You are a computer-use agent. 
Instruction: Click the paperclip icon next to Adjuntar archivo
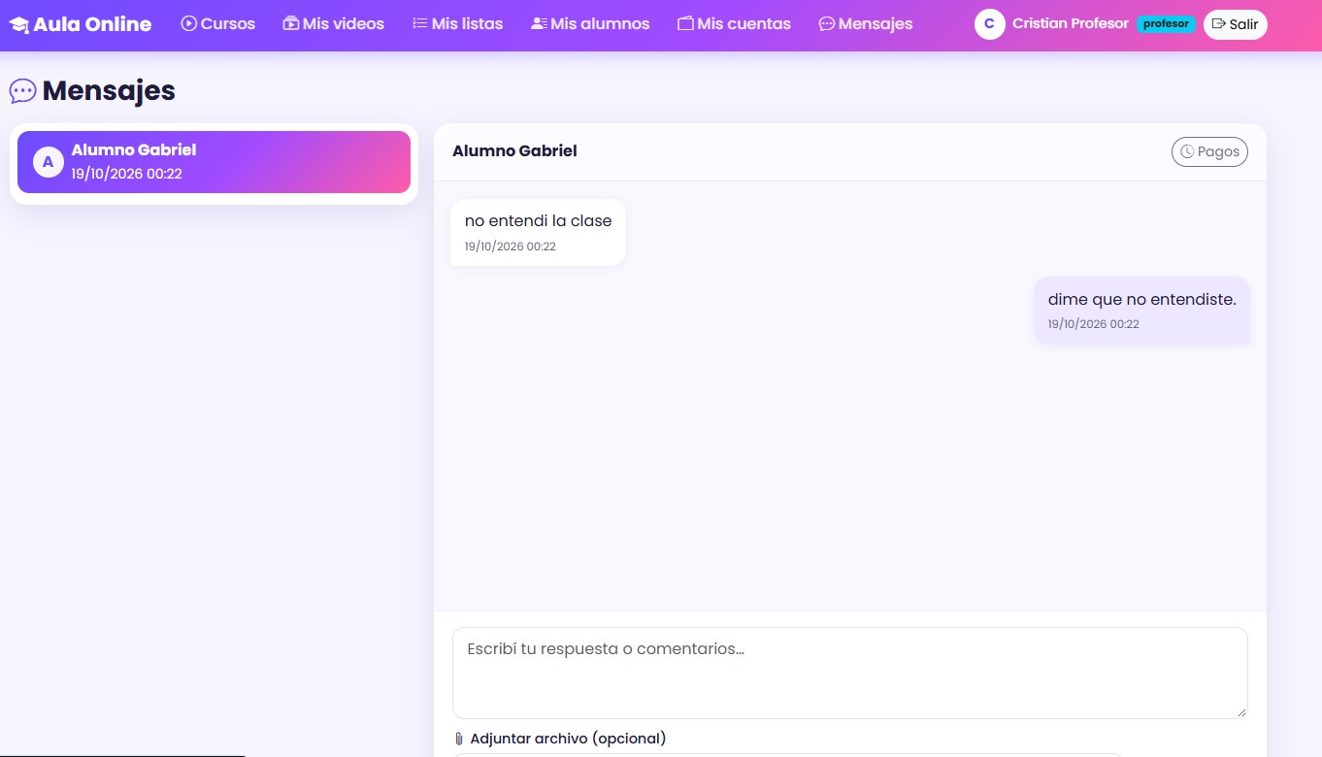(459, 739)
